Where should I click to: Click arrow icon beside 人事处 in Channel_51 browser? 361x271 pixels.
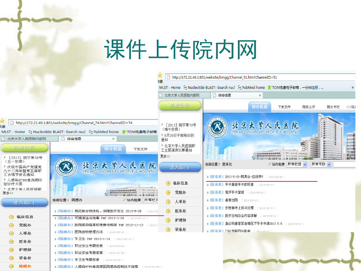(x=168, y=202)
